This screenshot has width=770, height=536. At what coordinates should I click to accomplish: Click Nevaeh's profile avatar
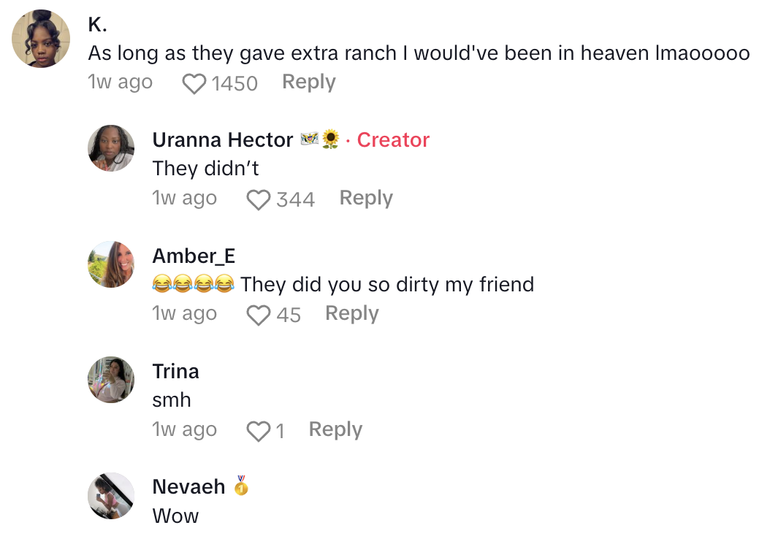click(x=111, y=496)
